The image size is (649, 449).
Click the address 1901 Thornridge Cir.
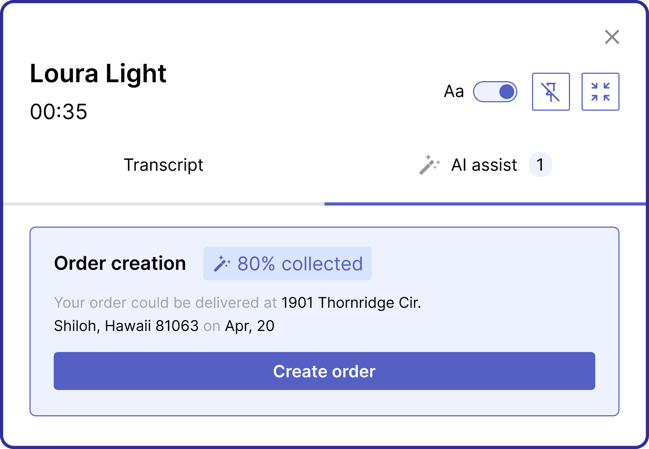351,302
